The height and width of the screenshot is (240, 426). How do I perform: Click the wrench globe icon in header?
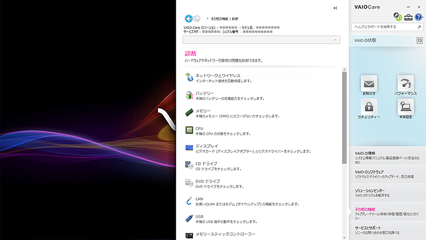[397, 16]
